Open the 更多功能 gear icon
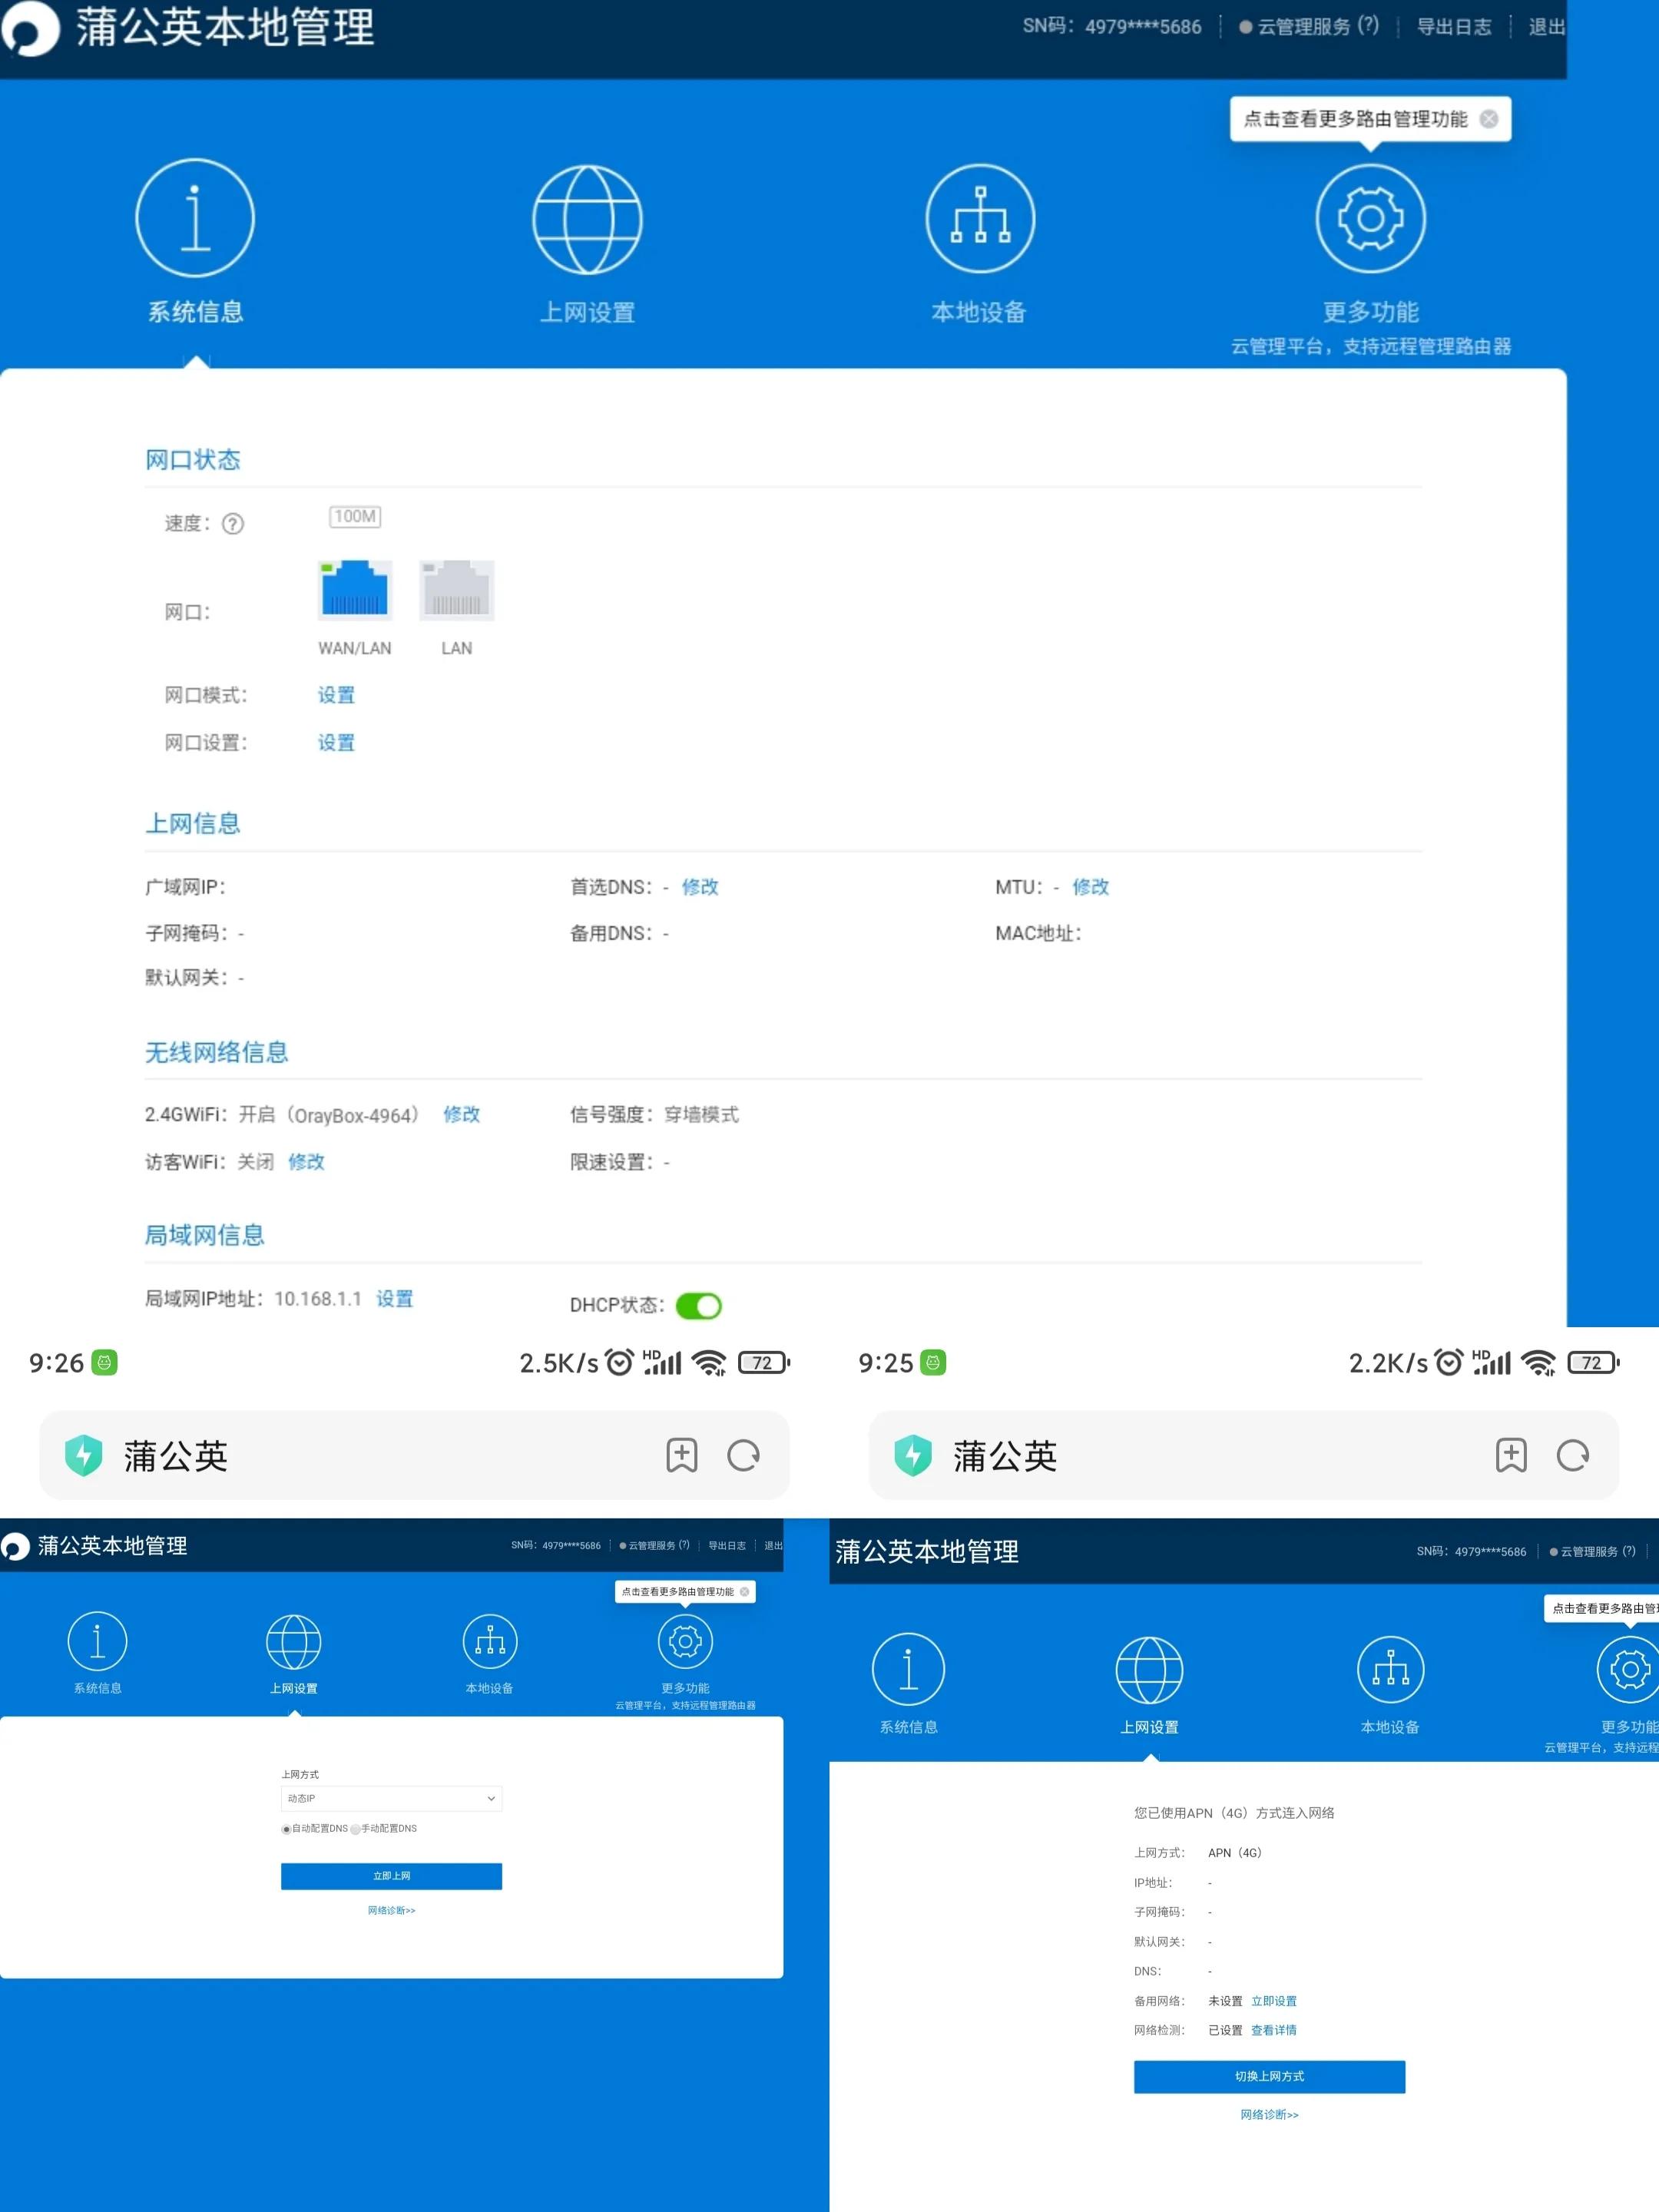The height and width of the screenshot is (2212, 1659). pyautogui.click(x=1369, y=219)
